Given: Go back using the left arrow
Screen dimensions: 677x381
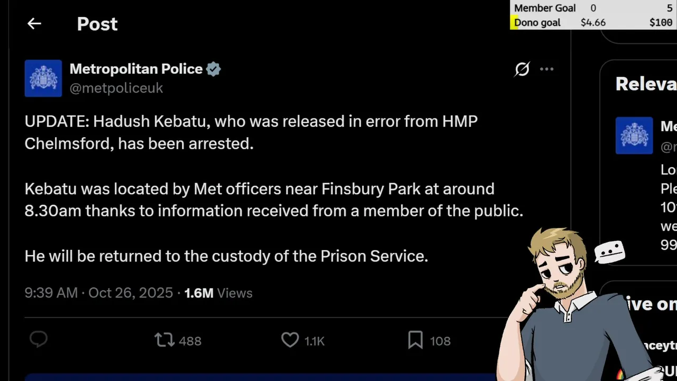Looking at the screenshot, I should (x=34, y=23).
